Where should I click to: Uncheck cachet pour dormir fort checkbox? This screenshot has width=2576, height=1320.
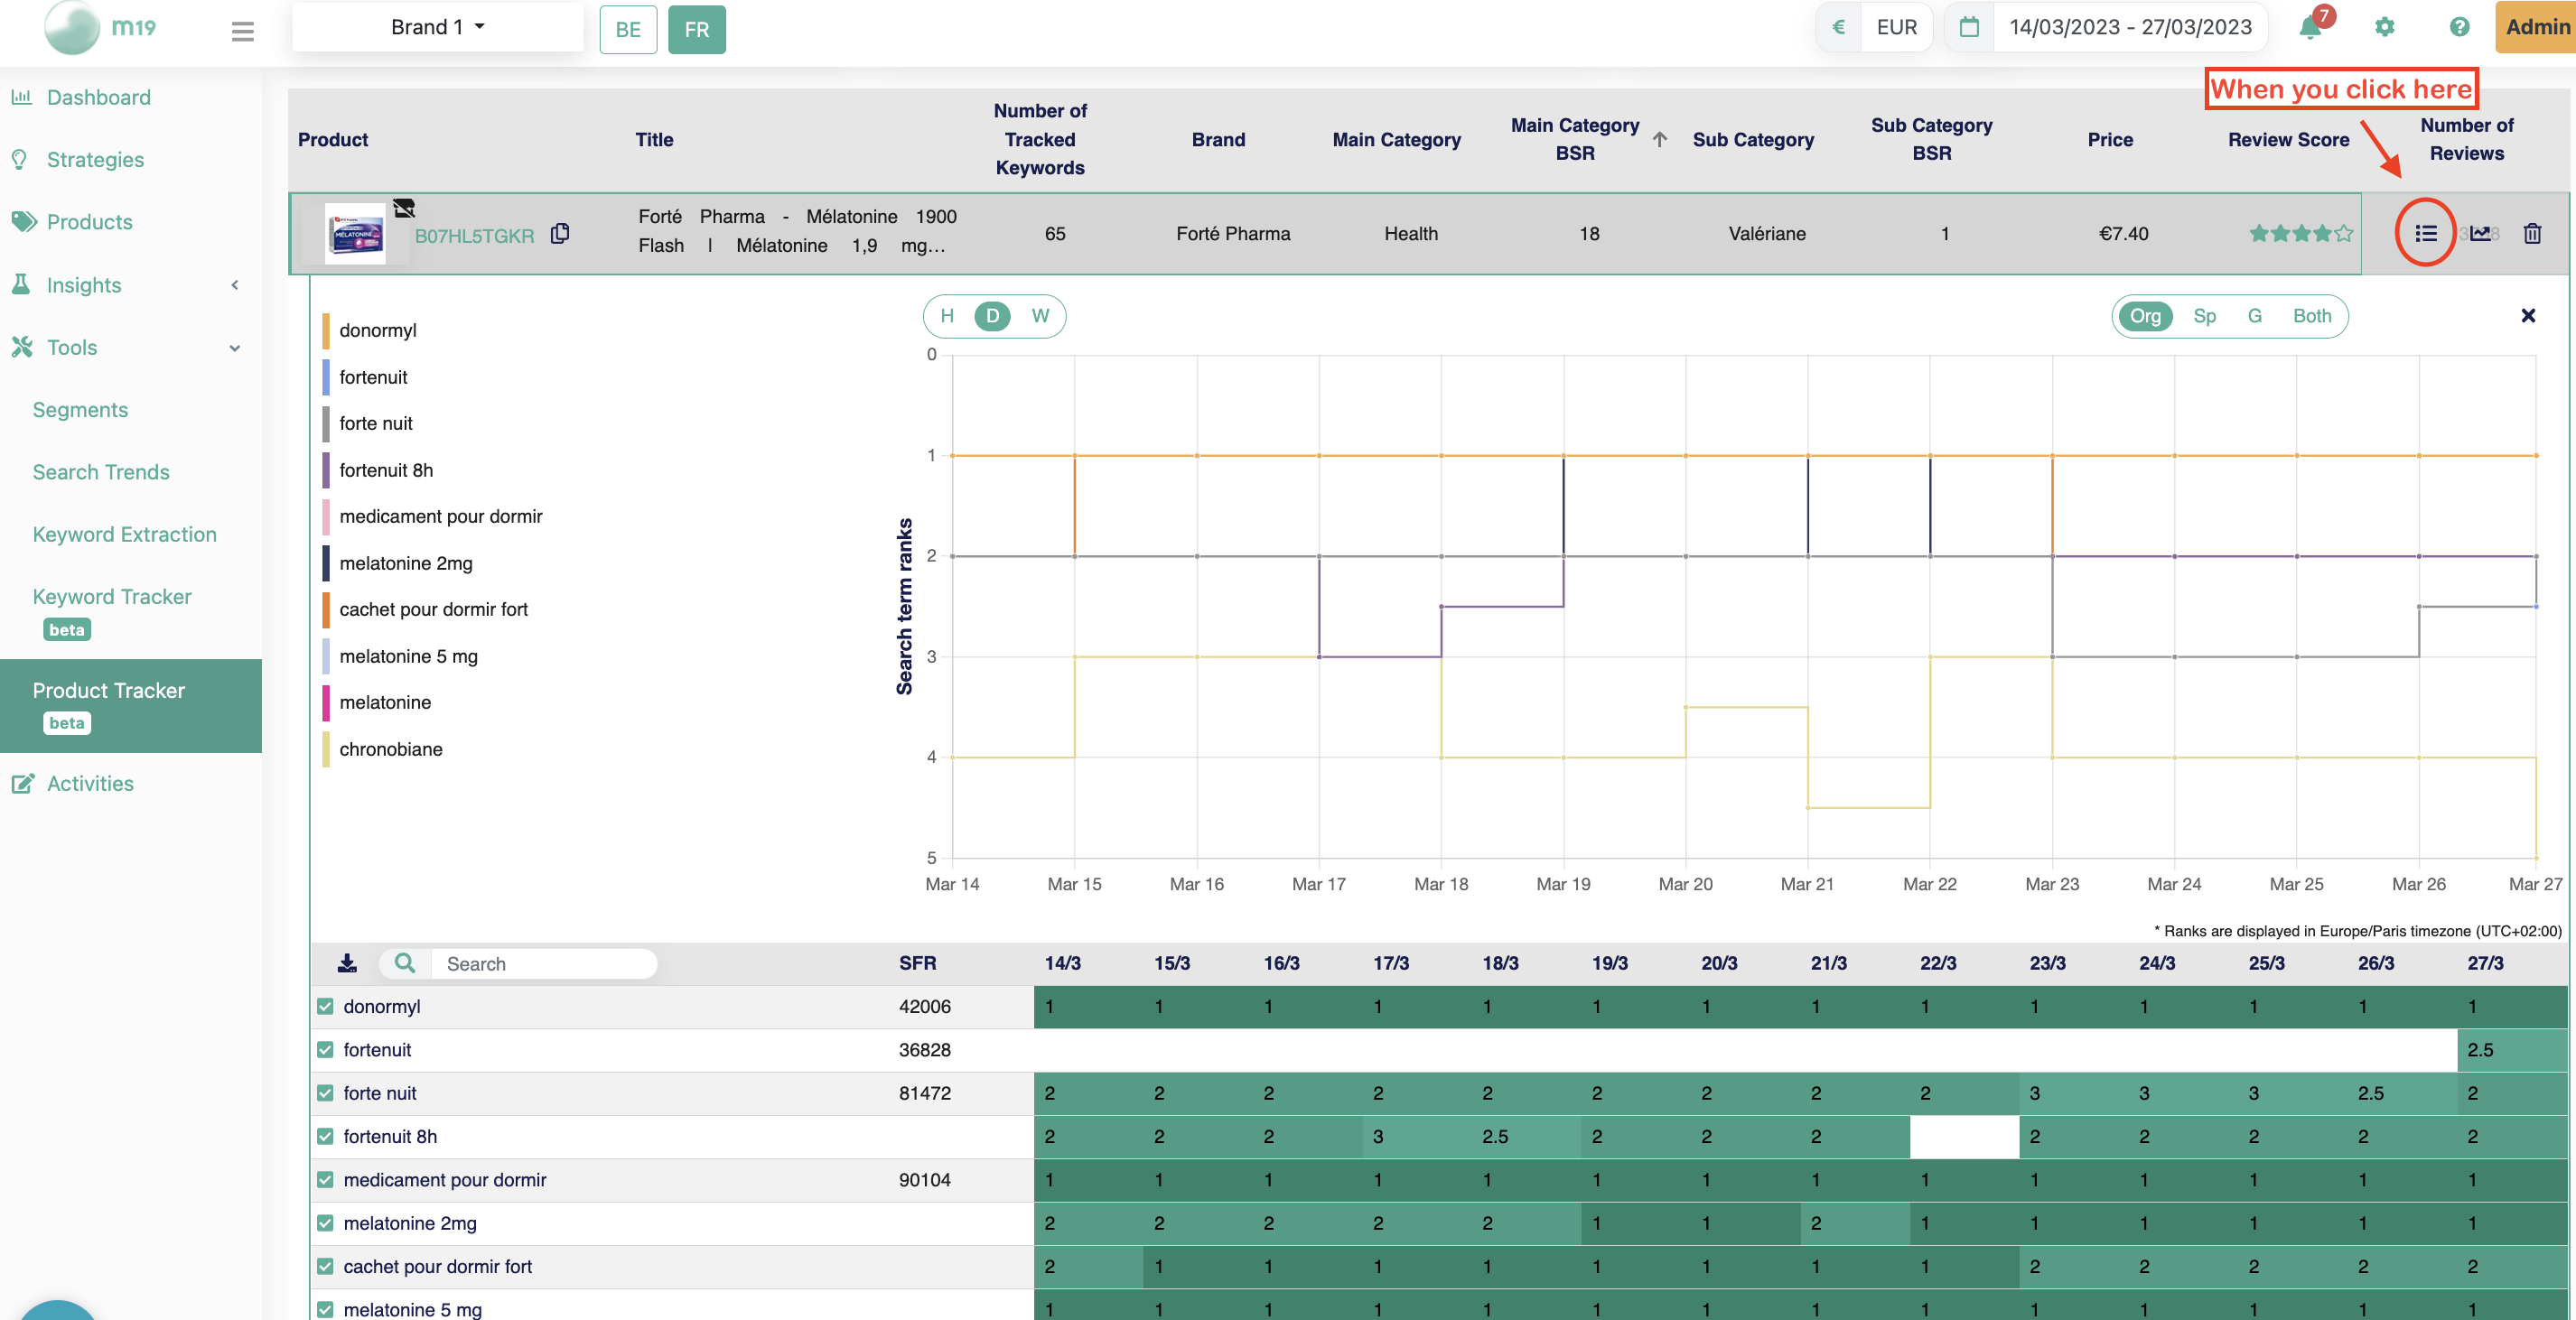[x=325, y=1266]
